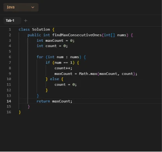Click 'count++;' statement on line 8

63,68
